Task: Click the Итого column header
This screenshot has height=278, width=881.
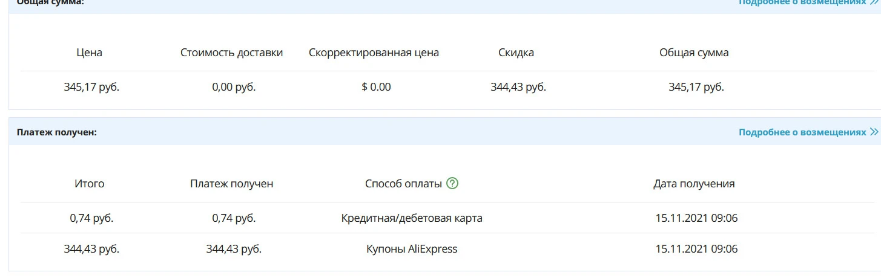Action: [x=90, y=184]
